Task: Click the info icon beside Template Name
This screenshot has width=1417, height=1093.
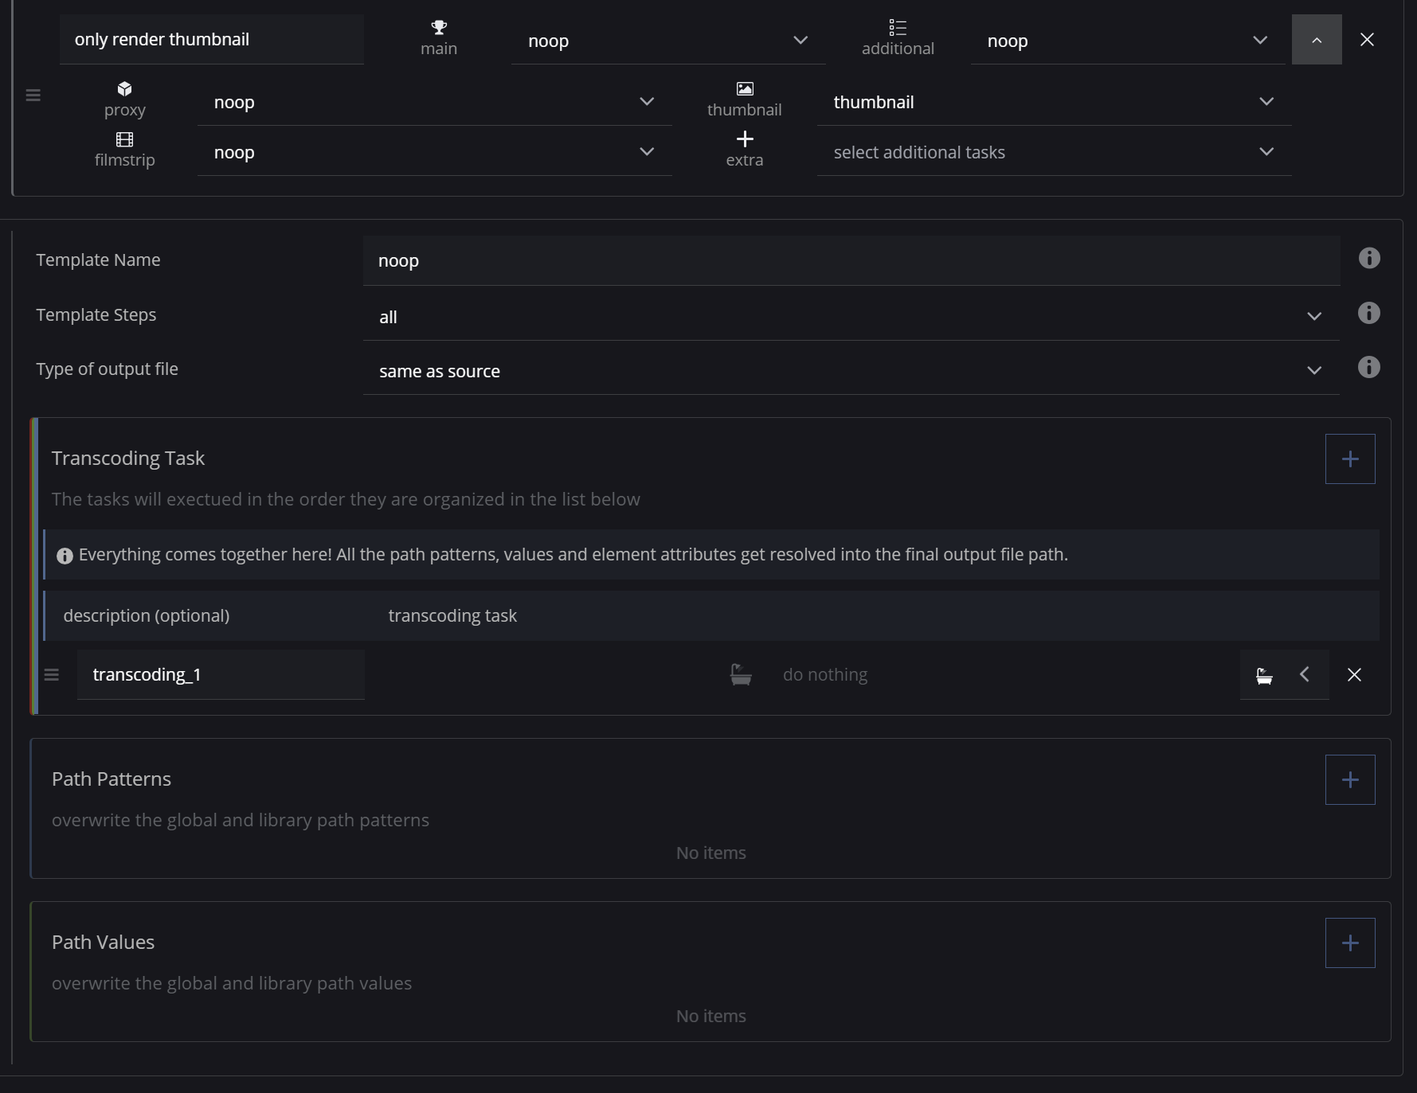Action: pos(1368,259)
